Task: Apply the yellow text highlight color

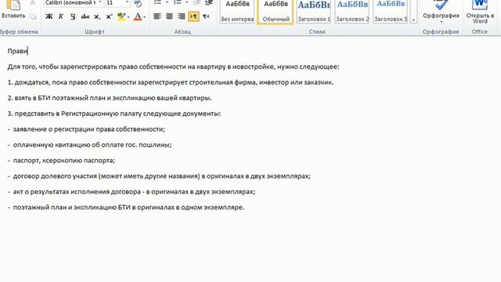Action: point(121,16)
